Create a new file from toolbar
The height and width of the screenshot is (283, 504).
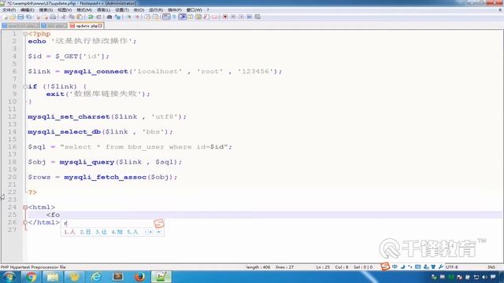tap(6, 17)
